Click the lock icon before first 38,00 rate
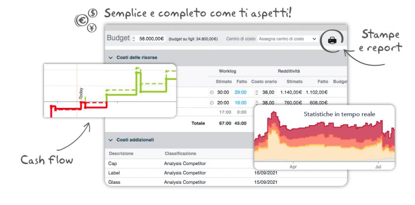The width and height of the screenshot is (415, 205). (x=256, y=92)
